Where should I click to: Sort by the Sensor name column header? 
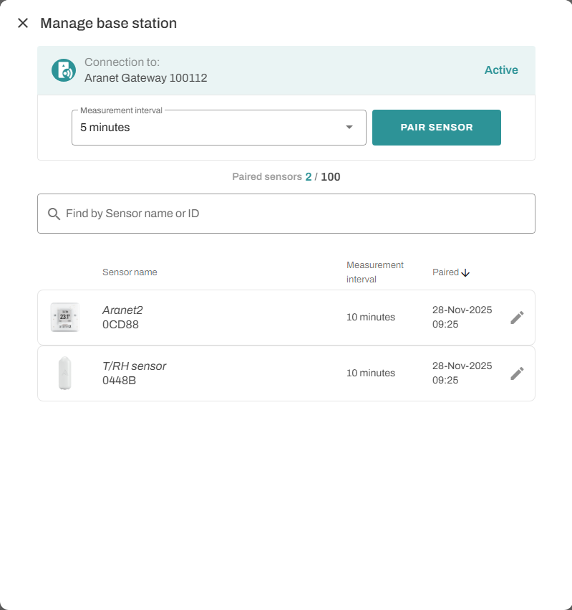pos(130,272)
